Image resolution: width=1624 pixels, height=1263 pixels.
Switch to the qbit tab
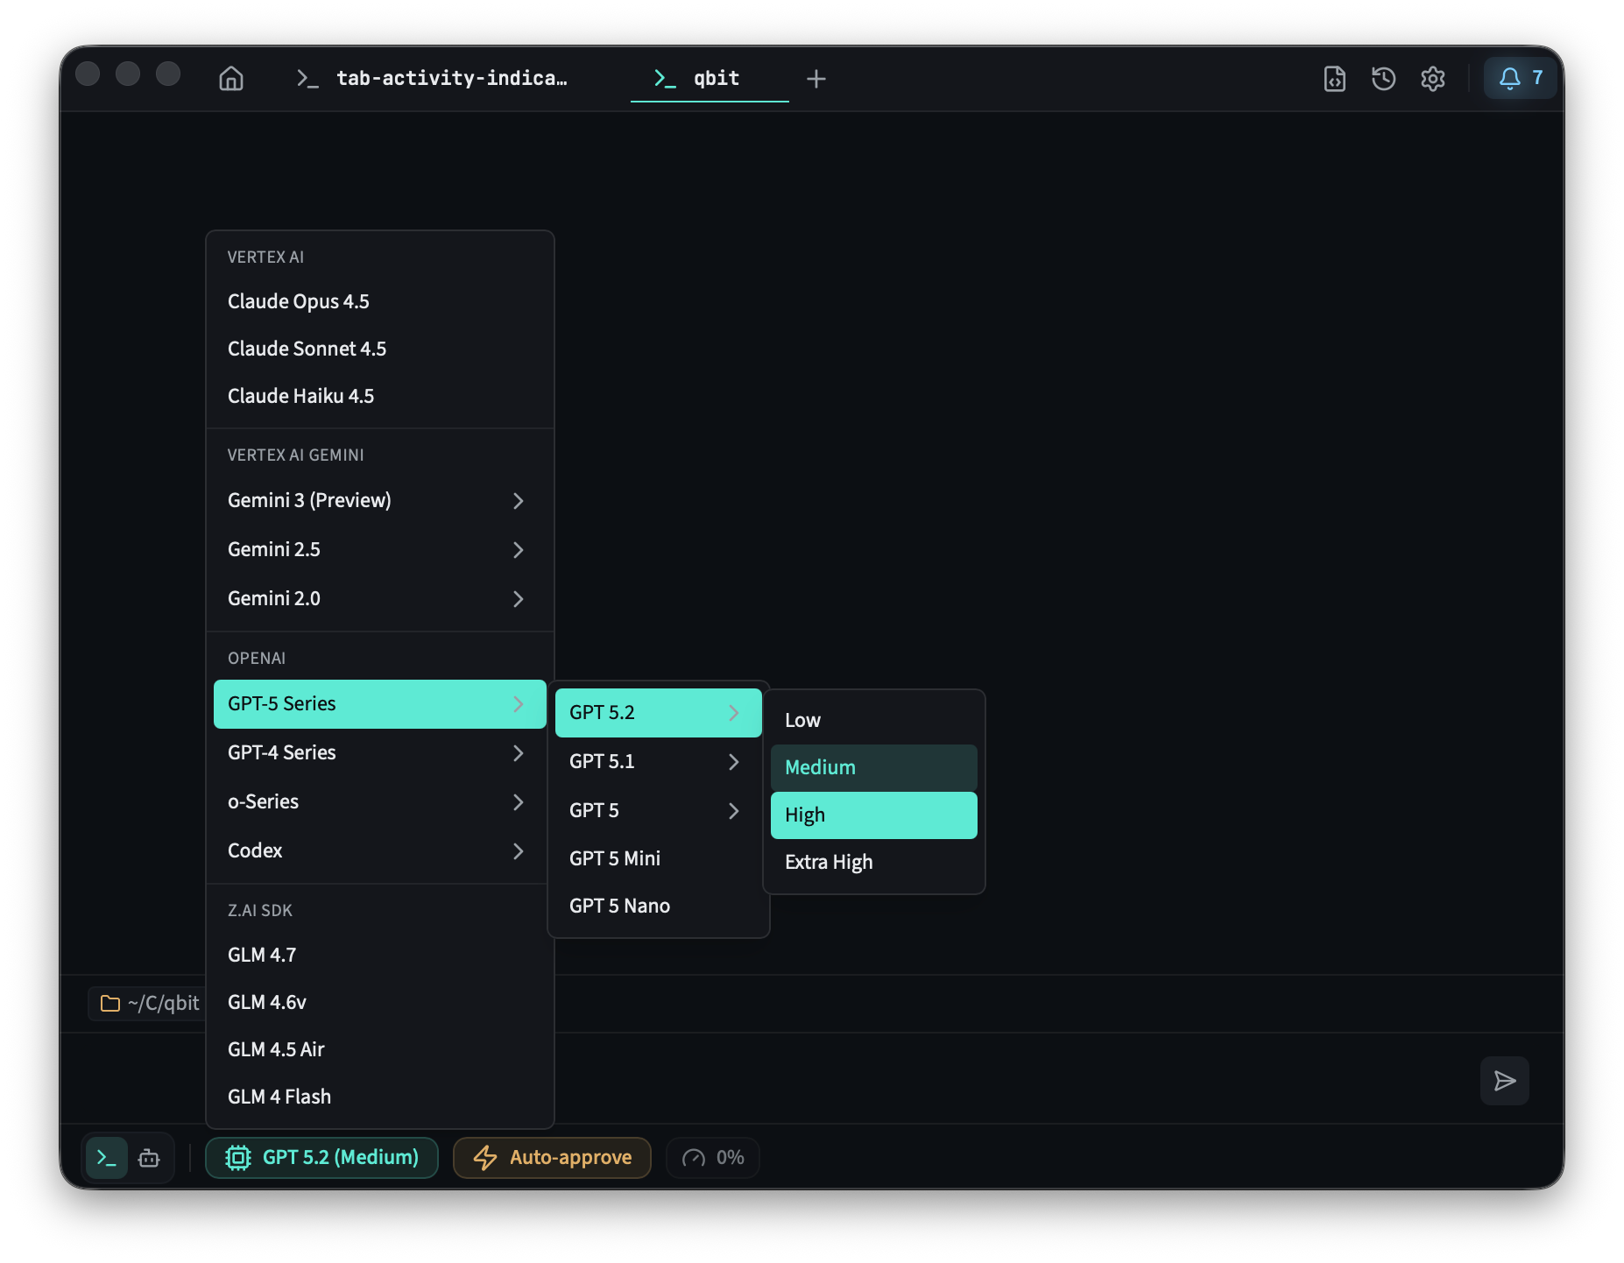(710, 79)
